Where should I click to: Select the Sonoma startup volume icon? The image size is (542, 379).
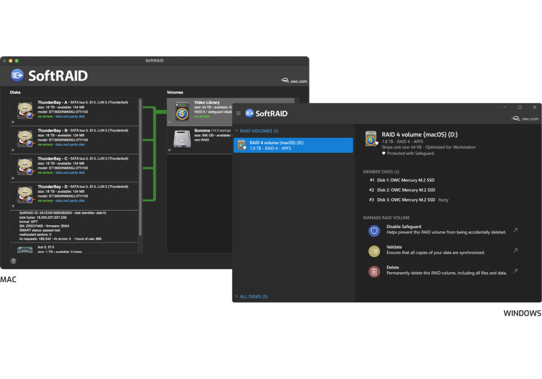(x=182, y=139)
